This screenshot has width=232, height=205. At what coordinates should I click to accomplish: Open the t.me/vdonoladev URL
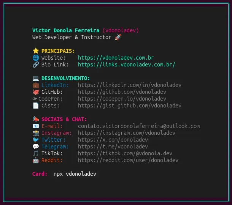point(113,147)
